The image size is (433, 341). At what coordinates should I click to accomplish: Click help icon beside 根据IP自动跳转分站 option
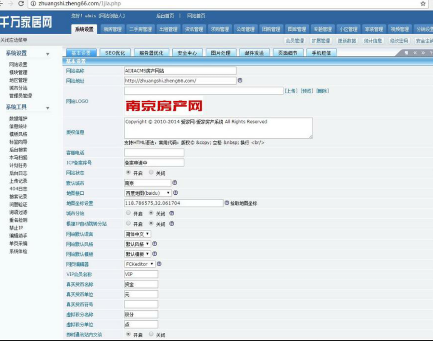tap(172, 224)
